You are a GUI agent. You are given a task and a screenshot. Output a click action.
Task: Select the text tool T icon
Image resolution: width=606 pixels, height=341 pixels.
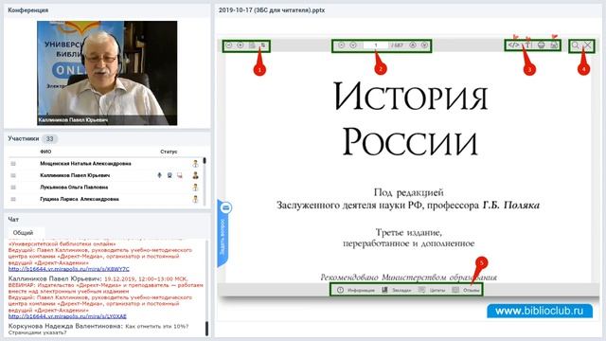pos(528,45)
